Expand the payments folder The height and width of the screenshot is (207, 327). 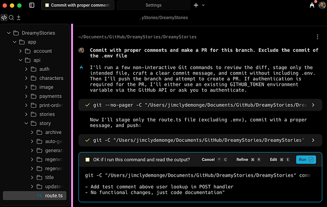coord(26,97)
